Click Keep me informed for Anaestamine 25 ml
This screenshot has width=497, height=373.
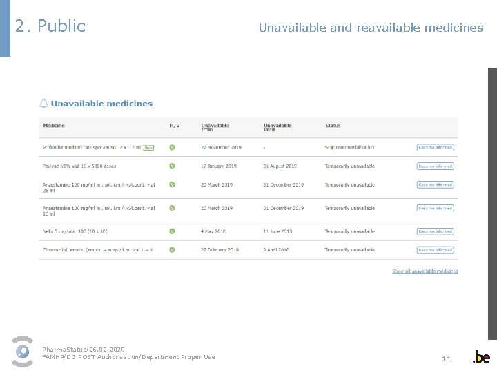click(435, 184)
